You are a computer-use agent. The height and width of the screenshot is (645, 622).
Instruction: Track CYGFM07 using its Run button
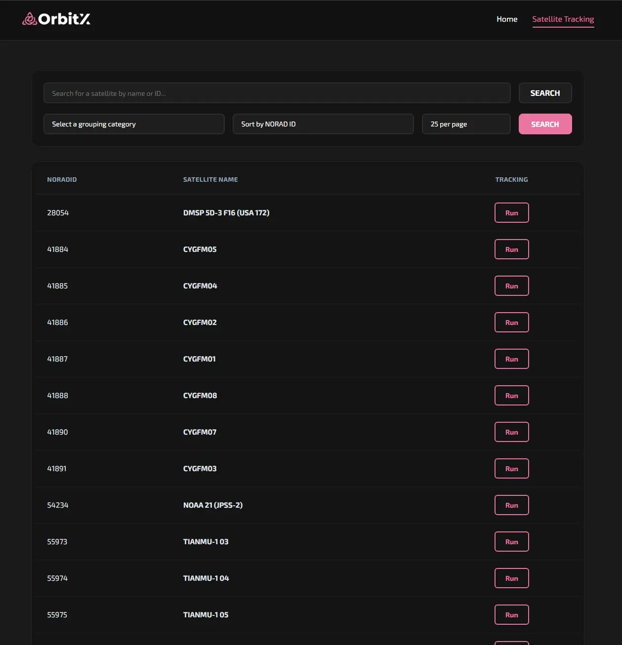pos(511,432)
